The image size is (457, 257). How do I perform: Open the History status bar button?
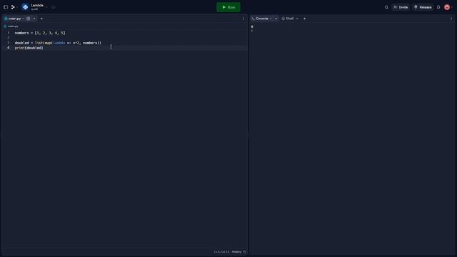point(238,252)
